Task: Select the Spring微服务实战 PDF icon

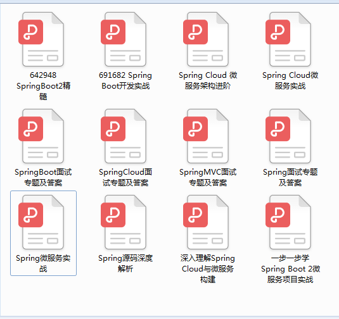Action: (41, 222)
